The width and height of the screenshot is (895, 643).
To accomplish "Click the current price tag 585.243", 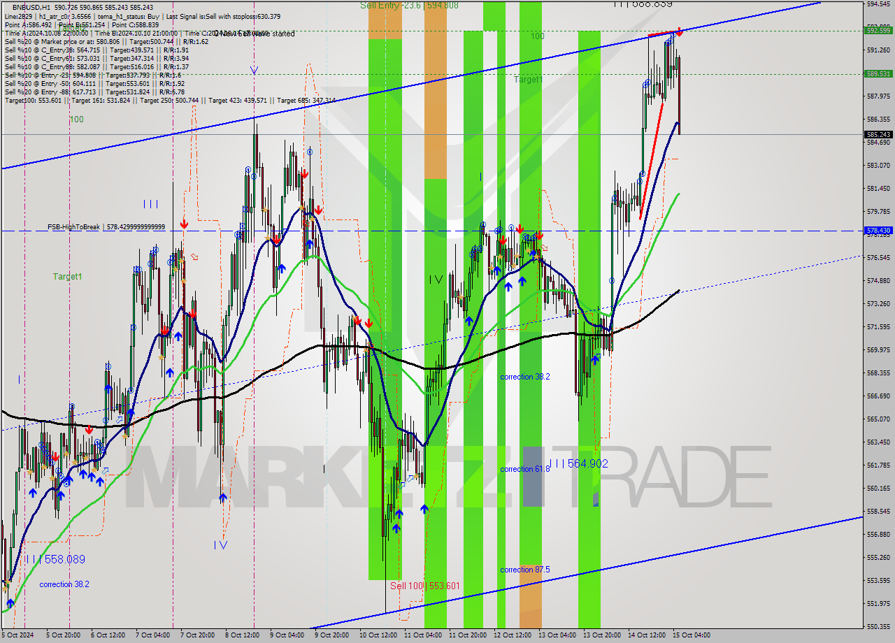I will 878,134.
